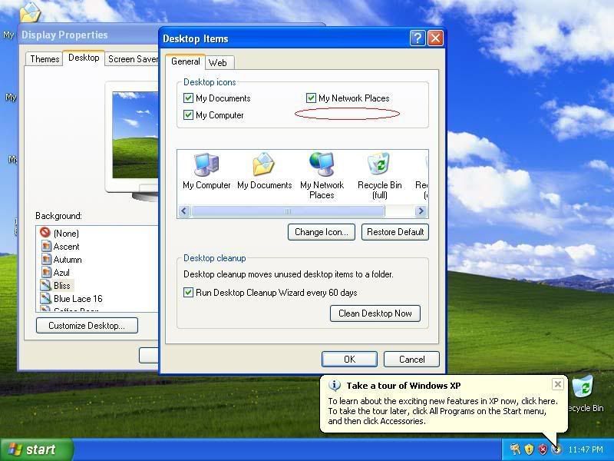Click the keys tray icon
The width and height of the screenshot is (614, 461).
pyautogui.click(x=515, y=449)
